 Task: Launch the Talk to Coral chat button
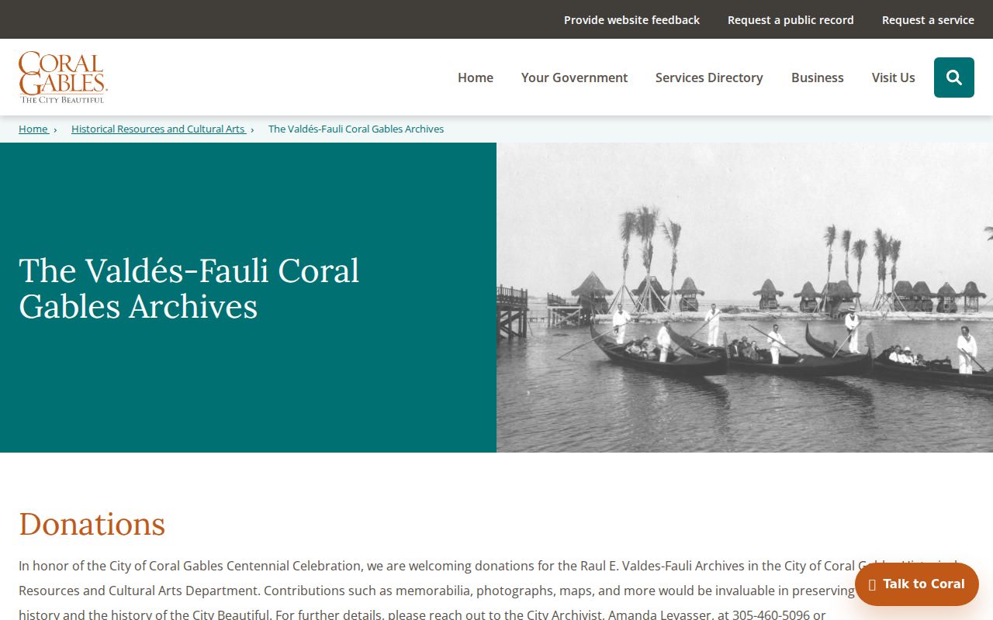917,584
